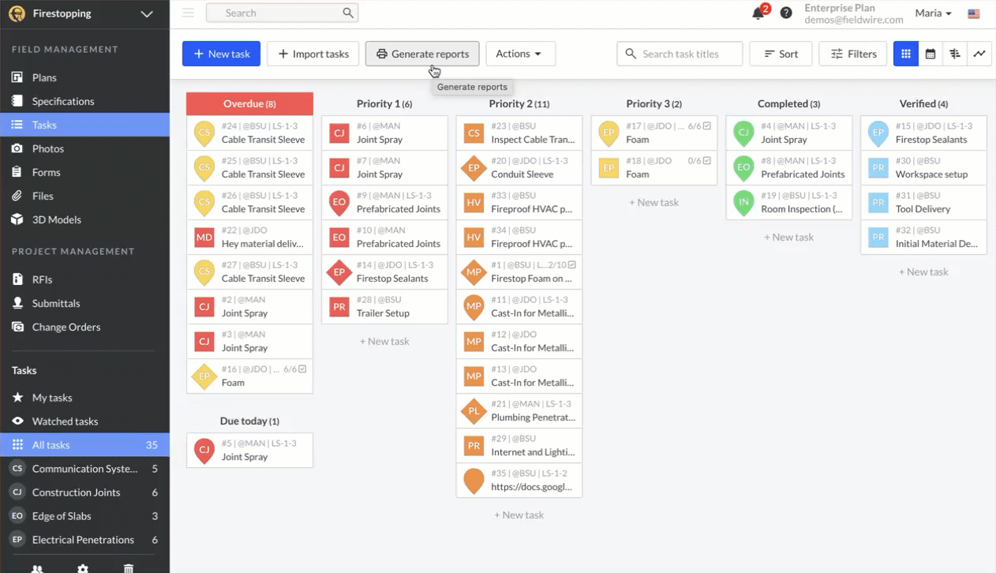Click the hamburger menu icon
Screen dimensions: 996x573
pos(188,13)
